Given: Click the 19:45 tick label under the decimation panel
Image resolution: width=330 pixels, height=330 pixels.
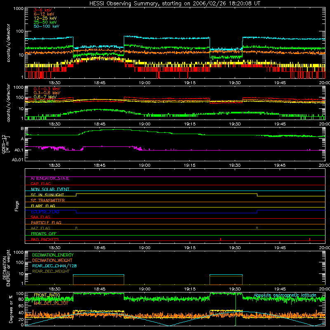Looking at the screenshot, I should click(x=280, y=289).
